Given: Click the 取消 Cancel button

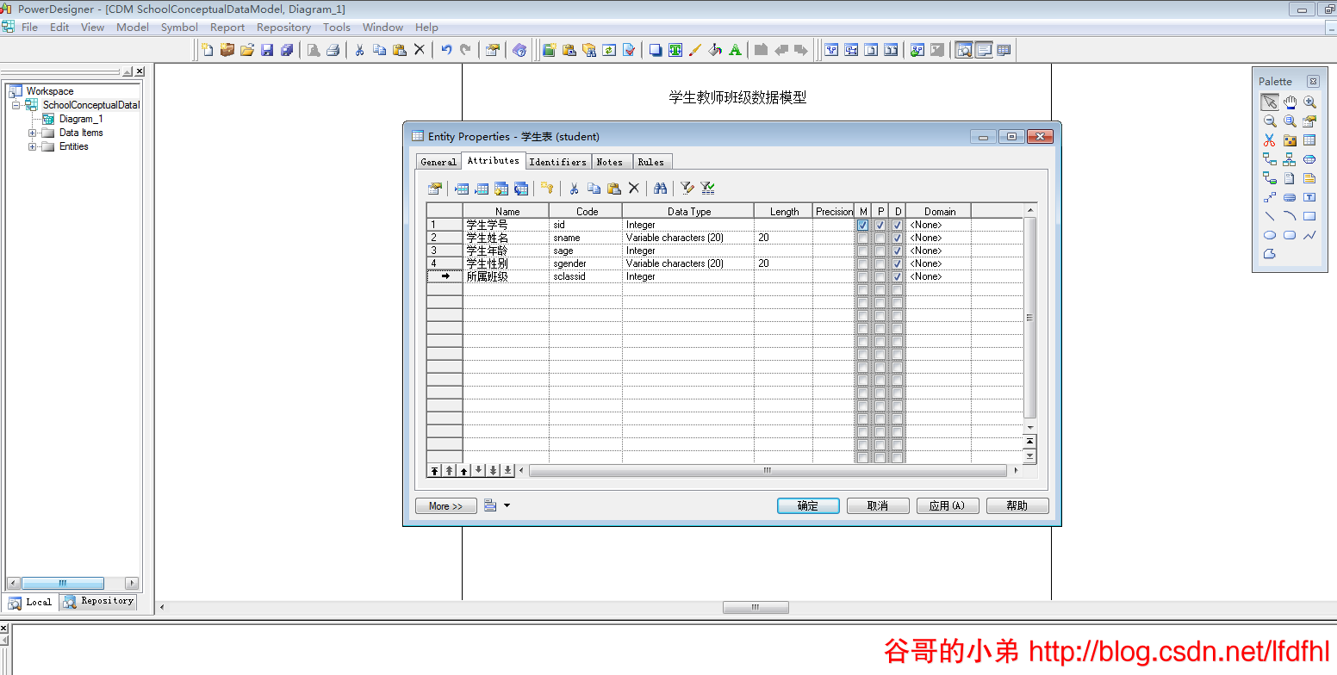Looking at the screenshot, I should click(x=878, y=506).
